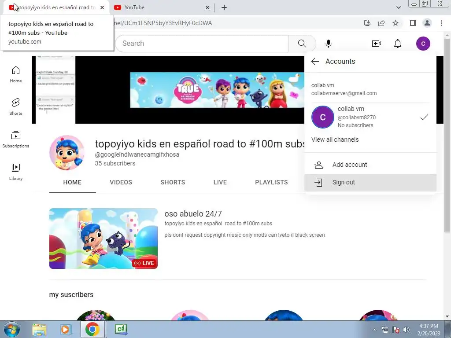
Task: Open Subscriptions in the sidebar
Action: point(15,140)
